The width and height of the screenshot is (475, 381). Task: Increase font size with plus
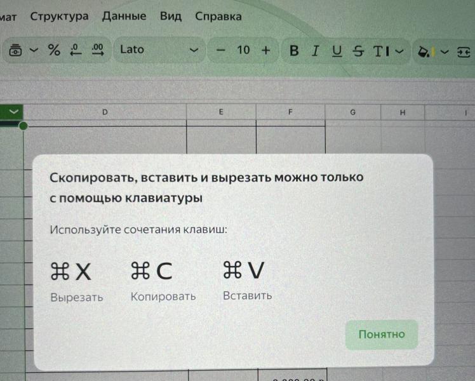tap(265, 50)
